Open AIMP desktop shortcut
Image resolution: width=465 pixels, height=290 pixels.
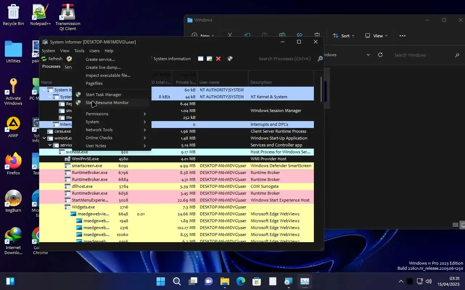pos(13,127)
